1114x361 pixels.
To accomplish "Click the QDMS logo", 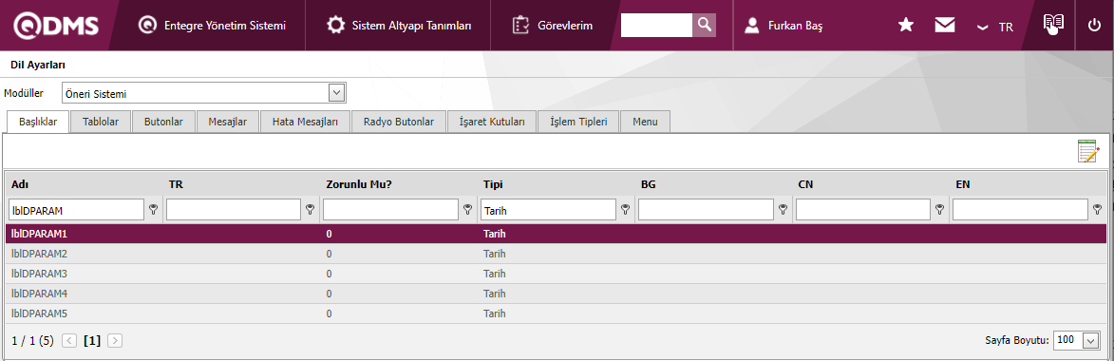I will [57, 26].
